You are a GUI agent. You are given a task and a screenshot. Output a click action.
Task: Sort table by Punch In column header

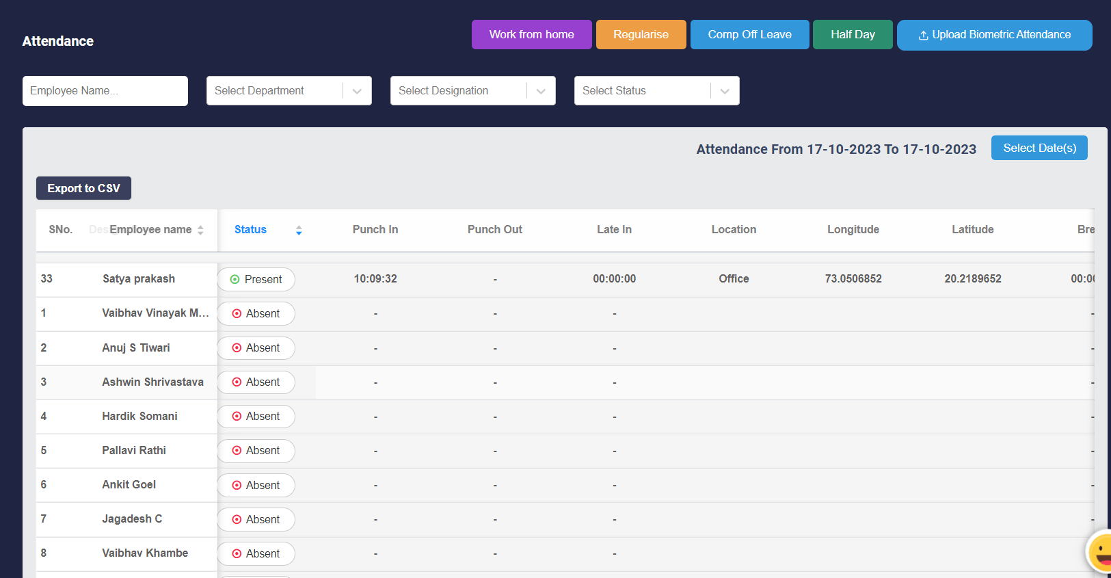375,230
